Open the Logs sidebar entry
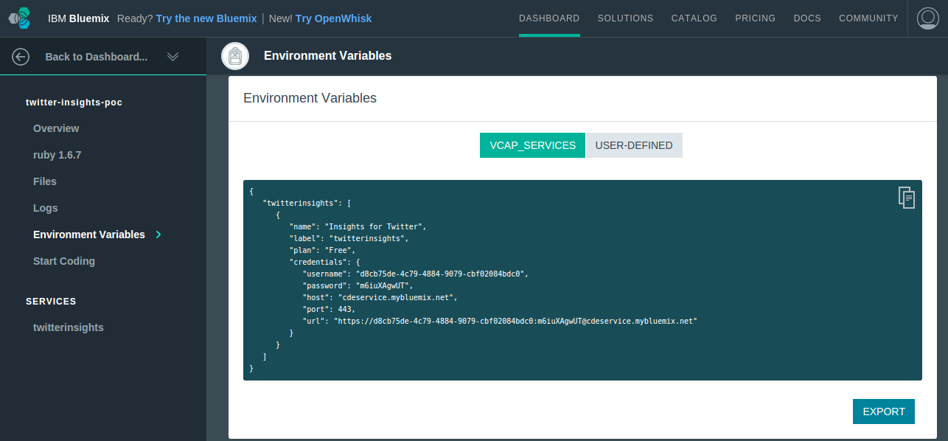The height and width of the screenshot is (441, 948). point(45,208)
